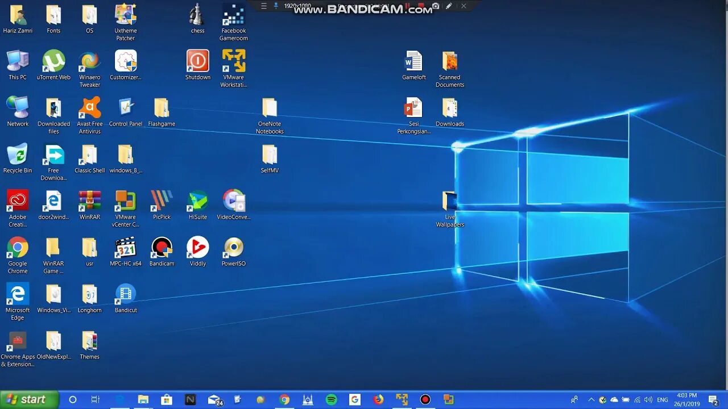This screenshot has height=409, width=728.
Task: Open volume control in system tray
Action: [648, 400]
